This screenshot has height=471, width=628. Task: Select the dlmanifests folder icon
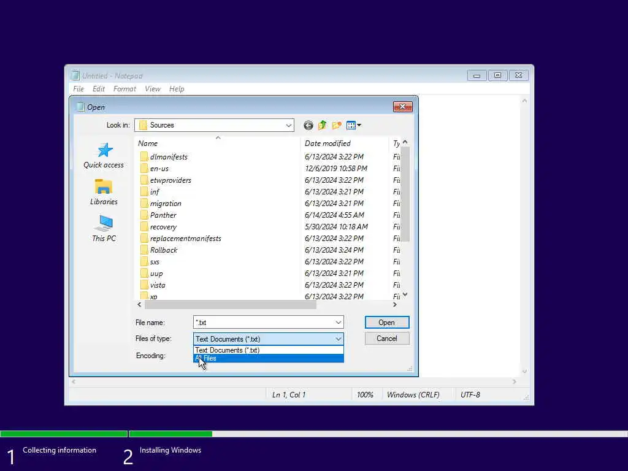[144, 156]
